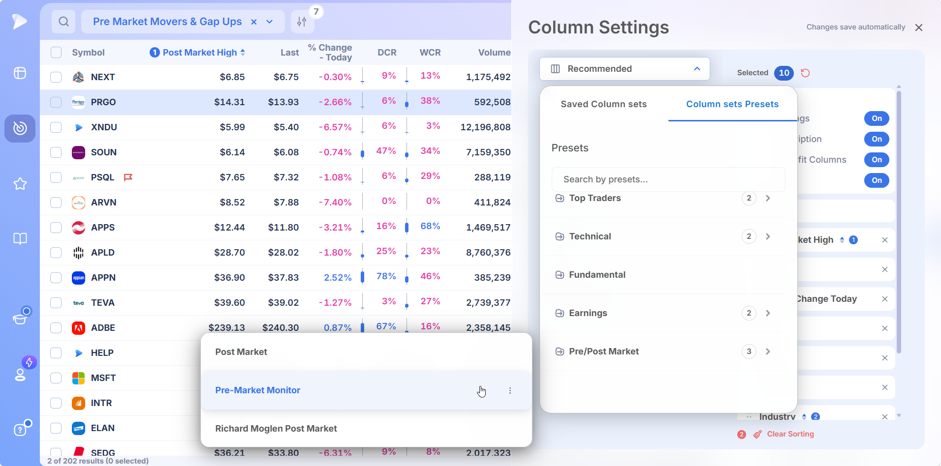Remove the Post Market High column

pyautogui.click(x=885, y=240)
